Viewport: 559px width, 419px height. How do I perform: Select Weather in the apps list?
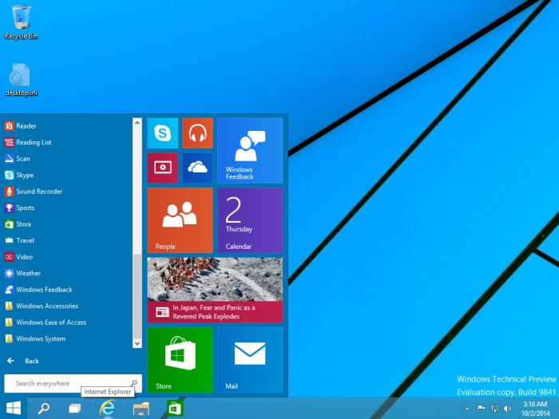point(28,273)
